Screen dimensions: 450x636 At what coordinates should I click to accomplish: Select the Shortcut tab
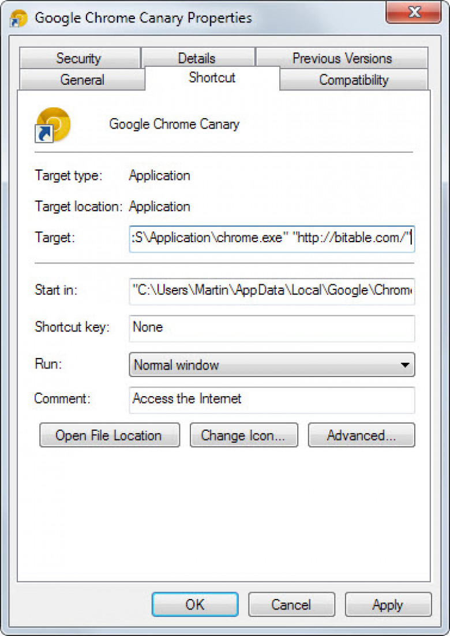point(212,77)
